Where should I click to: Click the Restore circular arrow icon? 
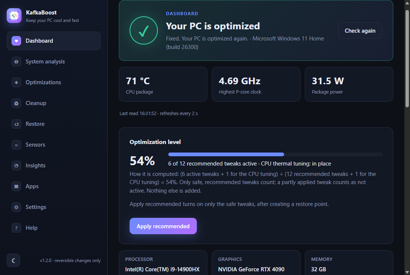tap(16, 124)
